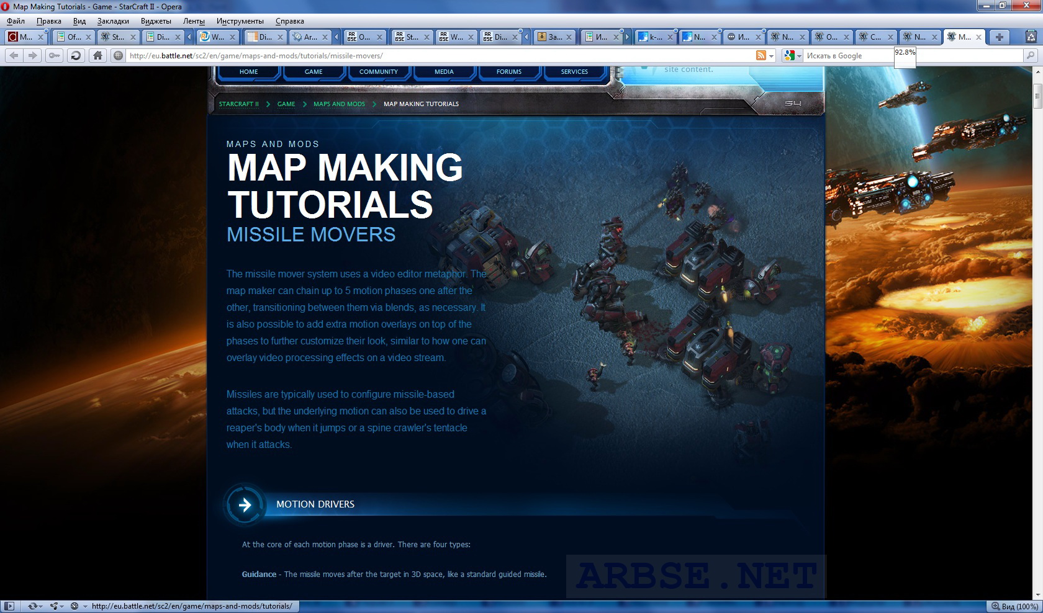The image size is (1043, 613).
Task: Open the Вид menu
Action: tap(79, 20)
